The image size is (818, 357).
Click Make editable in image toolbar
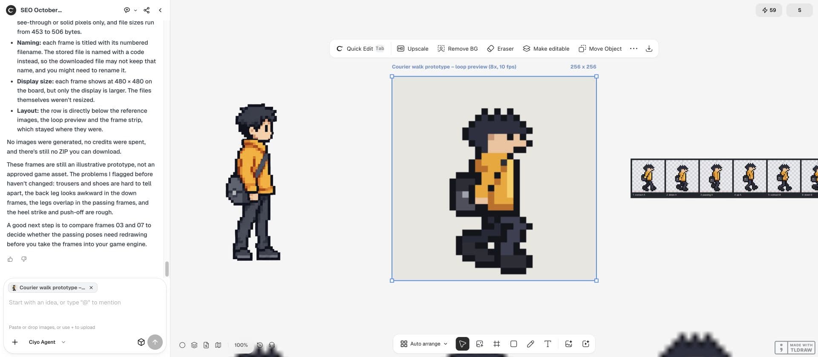[x=546, y=49]
